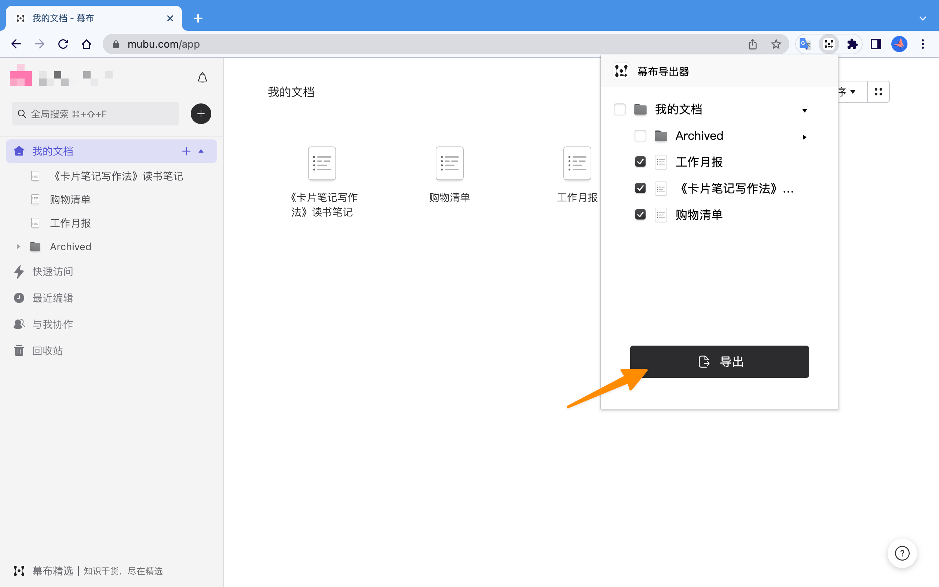The image size is (939, 587).
Task: Toggle checkbox for 购物清单 document
Action: 641,214
